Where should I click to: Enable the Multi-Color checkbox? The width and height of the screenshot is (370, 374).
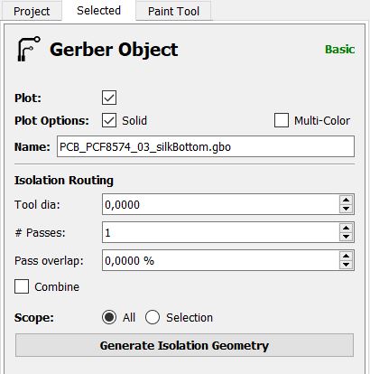pyautogui.click(x=282, y=120)
